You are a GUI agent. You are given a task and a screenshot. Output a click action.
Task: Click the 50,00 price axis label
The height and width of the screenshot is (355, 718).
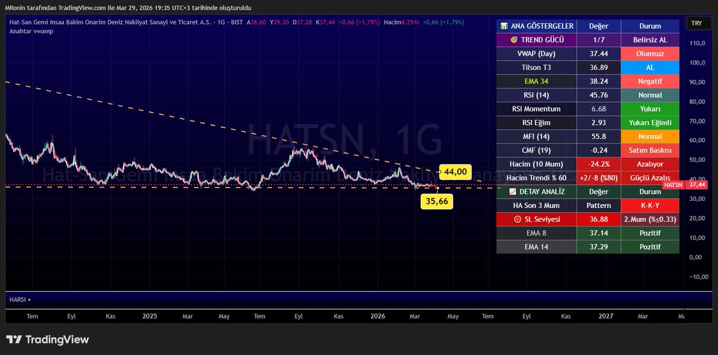(696, 160)
